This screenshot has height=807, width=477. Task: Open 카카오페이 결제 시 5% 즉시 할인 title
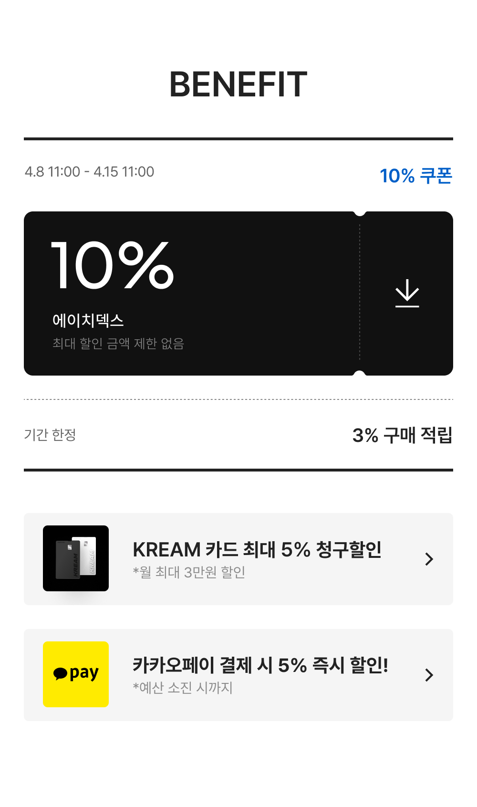point(260,665)
